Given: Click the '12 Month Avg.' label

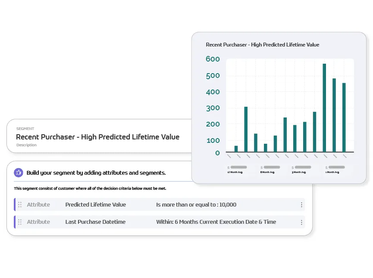Looking at the screenshot, I should [x=235, y=172].
